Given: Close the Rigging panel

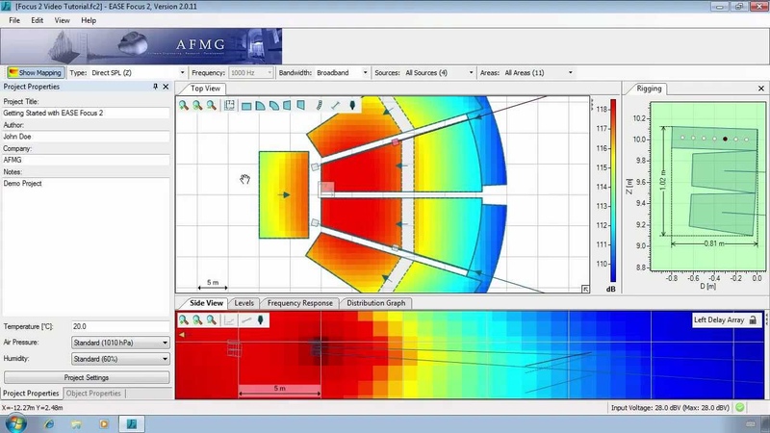Looking at the screenshot, I should (761, 89).
